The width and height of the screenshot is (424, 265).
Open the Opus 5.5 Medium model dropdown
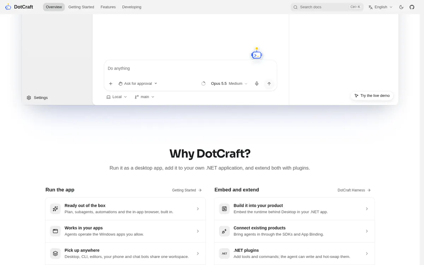coord(229,84)
